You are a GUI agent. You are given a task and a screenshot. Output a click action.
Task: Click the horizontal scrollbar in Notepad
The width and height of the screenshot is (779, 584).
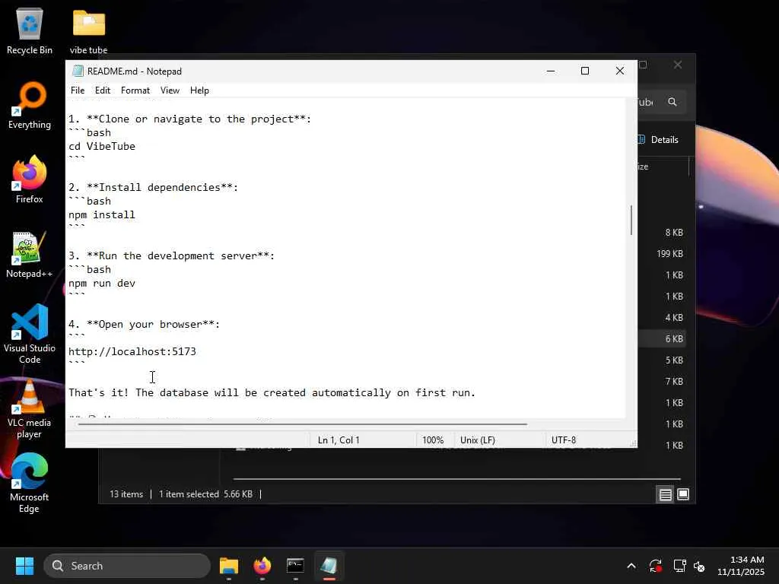302,424
